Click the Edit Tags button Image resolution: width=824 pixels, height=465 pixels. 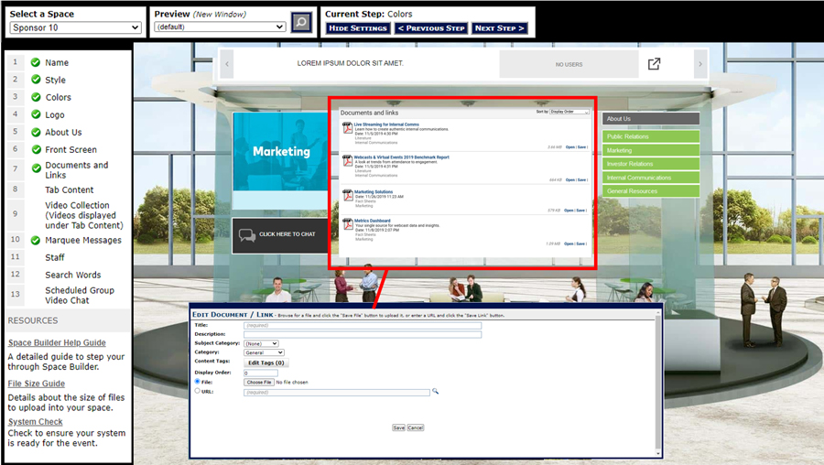click(x=266, y=362)
